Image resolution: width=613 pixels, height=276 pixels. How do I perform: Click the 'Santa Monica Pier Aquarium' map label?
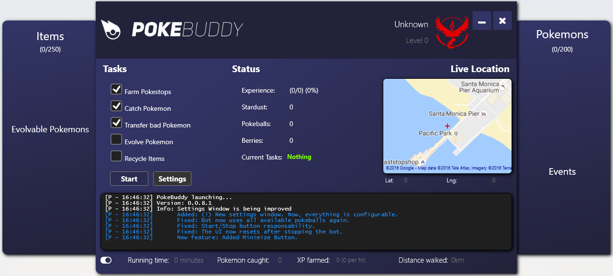pos(479,87)
